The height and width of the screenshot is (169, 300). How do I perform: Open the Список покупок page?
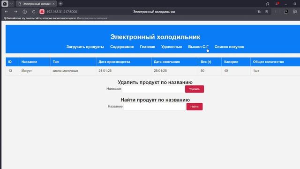tap(229, 47)
